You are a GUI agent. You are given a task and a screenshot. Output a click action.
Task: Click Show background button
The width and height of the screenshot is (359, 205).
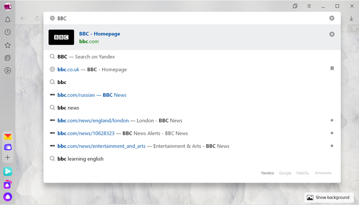click(x=329, y=197)
